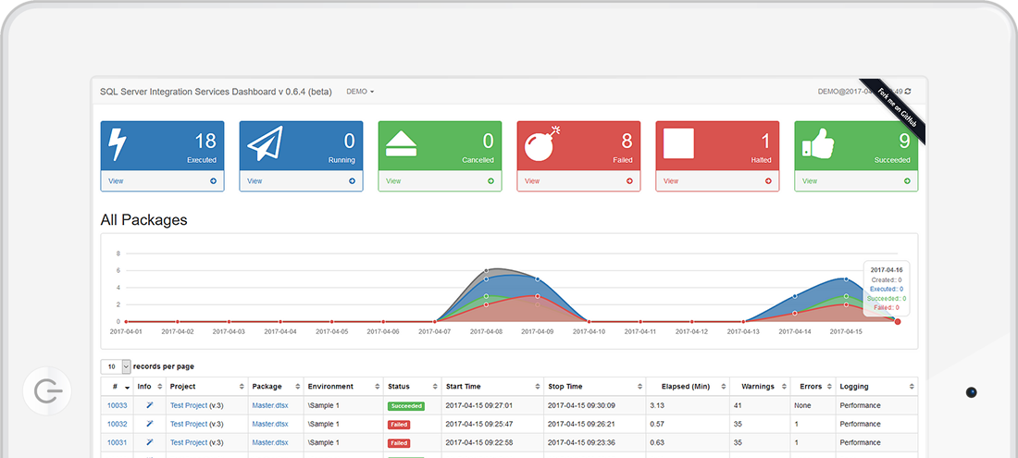Click the SQL Server Integration Services Dashboard title

pyautogui.click(x=216, y=92)
